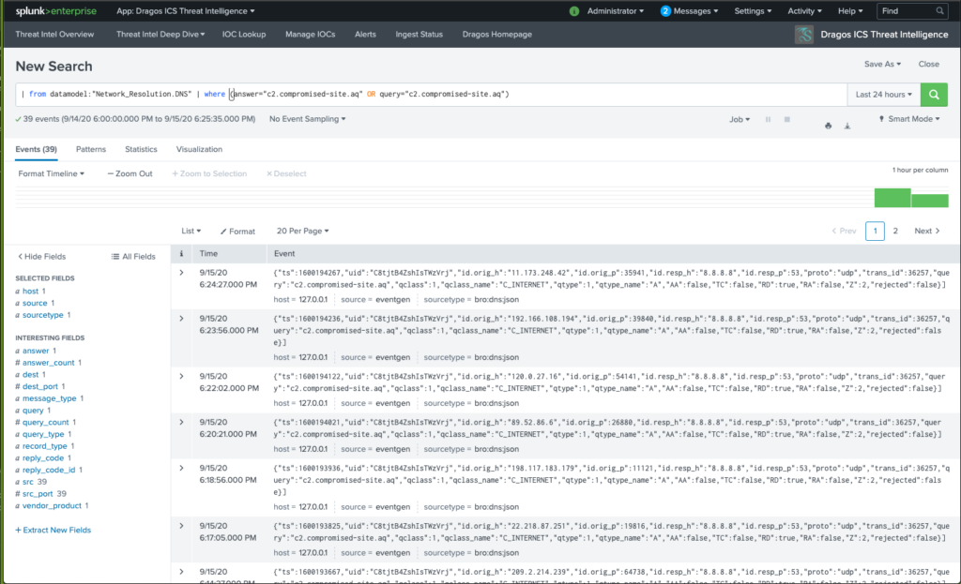Click the green system health status icon
961x584 pixels.
574,11
